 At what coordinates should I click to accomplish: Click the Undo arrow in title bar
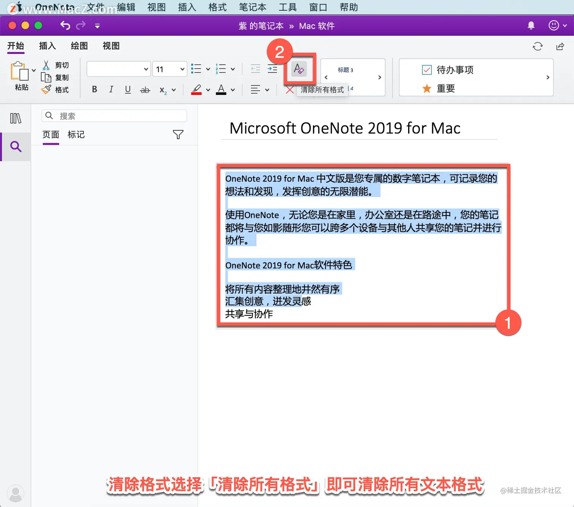[65, 25]
